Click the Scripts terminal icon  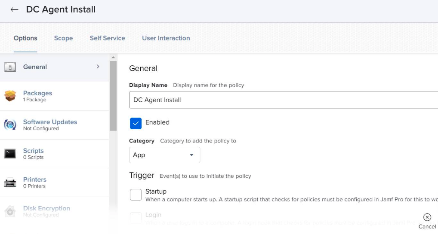tap(10, 153)
